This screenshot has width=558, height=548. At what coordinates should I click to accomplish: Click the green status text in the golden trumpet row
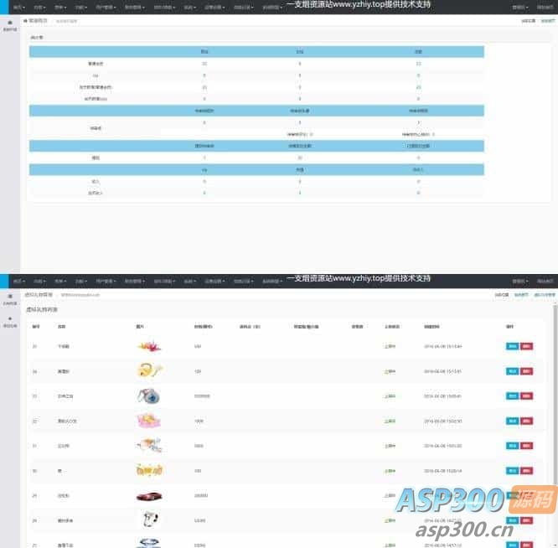(x=390, y=371)
